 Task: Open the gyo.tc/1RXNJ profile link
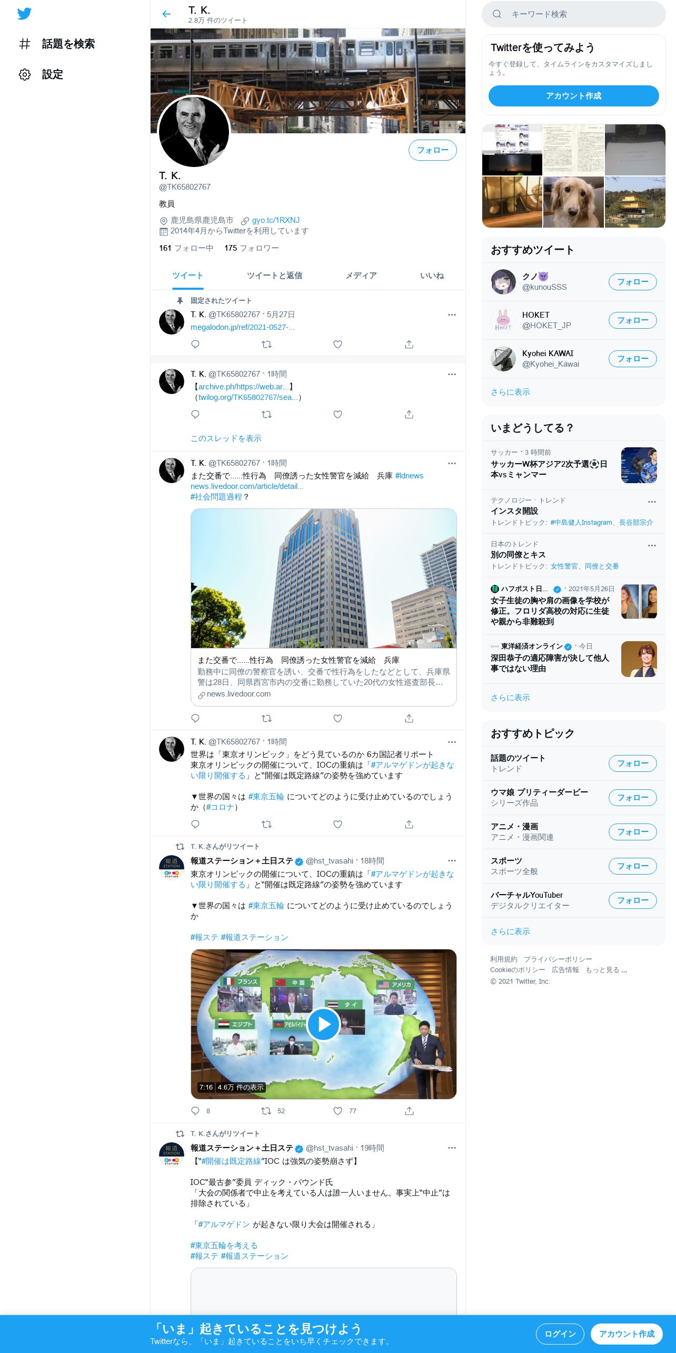click(x=275, y=220)
